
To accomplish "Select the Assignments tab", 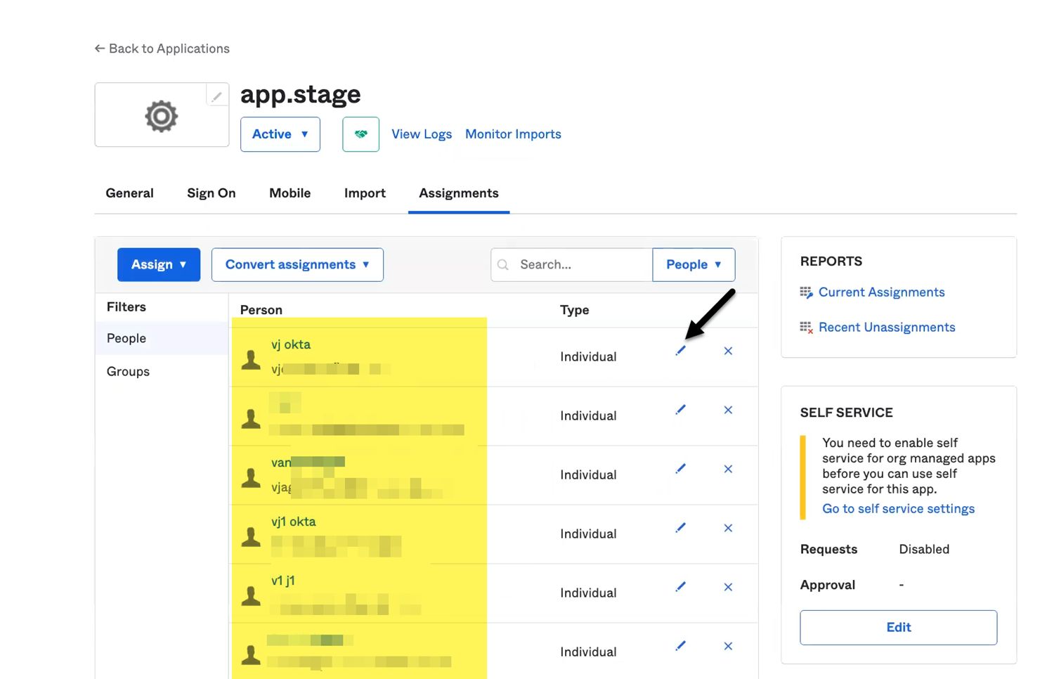I will click(459, 193).
